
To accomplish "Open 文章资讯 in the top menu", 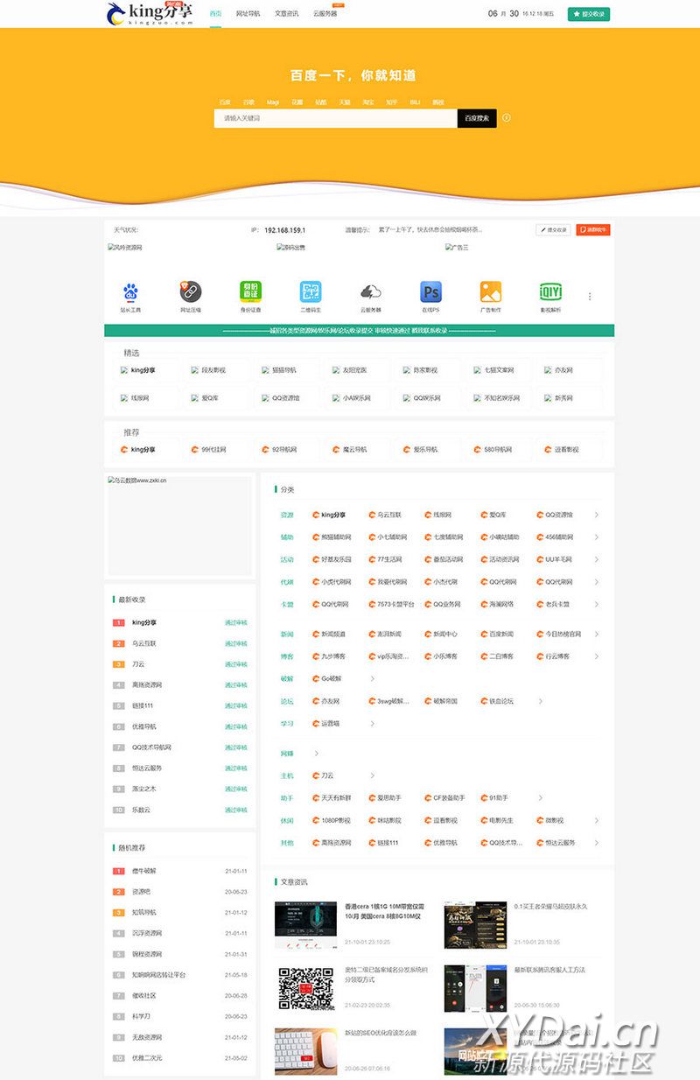I will [x=286, y=14].
